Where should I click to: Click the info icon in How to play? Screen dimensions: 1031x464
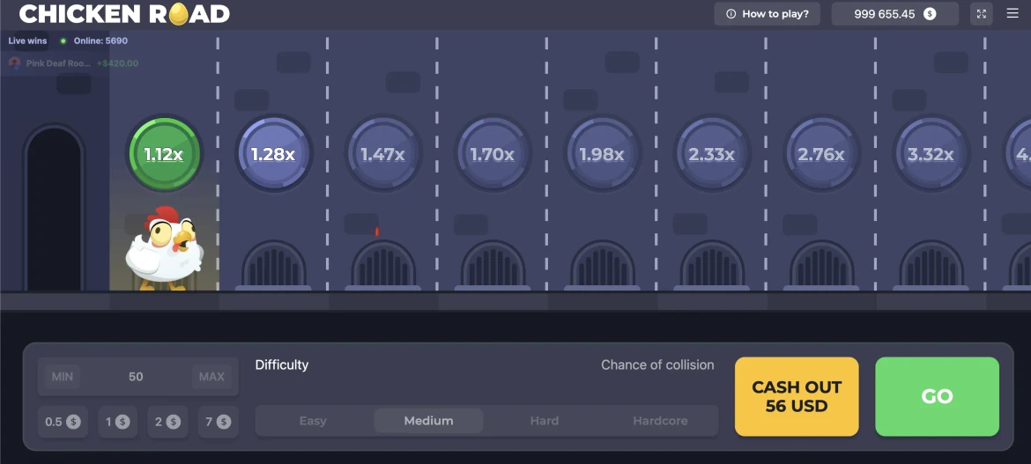pyautogui.click(x=731, y=14)
